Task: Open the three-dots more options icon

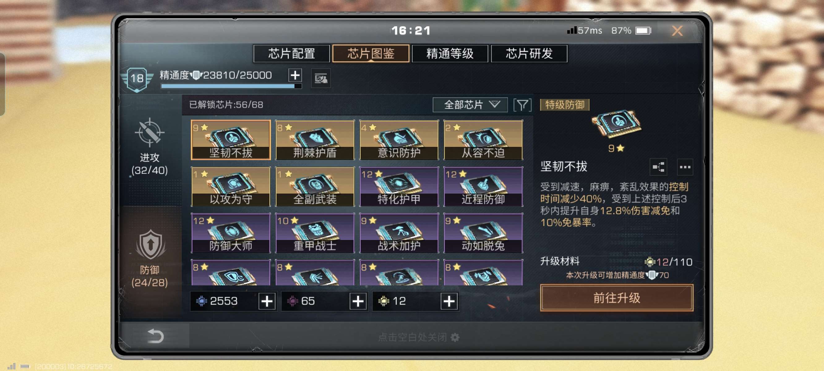Action: click(x=685, y=167)
